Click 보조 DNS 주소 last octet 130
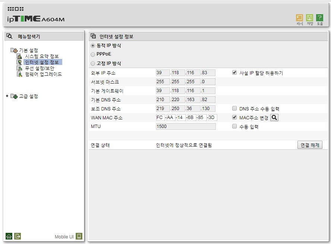 tap(208, 109)
